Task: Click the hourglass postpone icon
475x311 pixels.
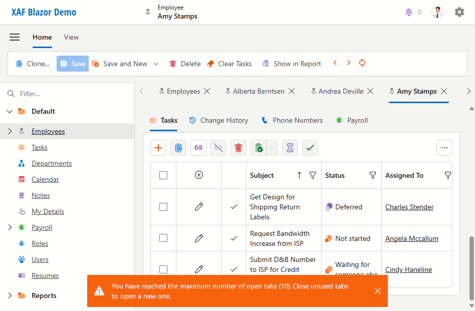Action: (x=290, y=148)
